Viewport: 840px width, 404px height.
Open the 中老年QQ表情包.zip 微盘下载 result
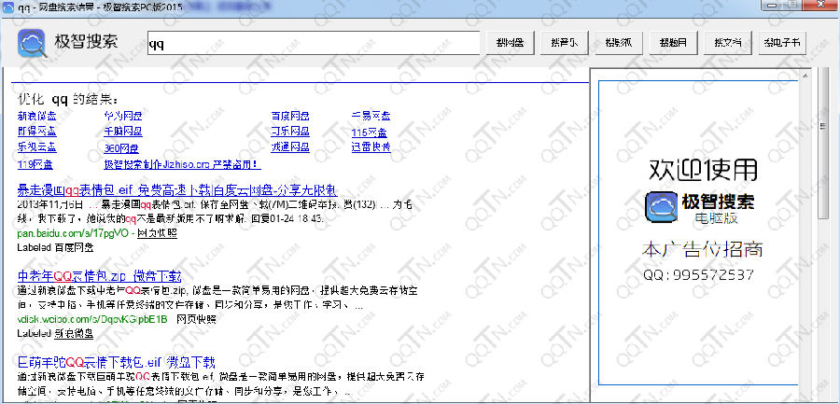click(x=100, y=276)
